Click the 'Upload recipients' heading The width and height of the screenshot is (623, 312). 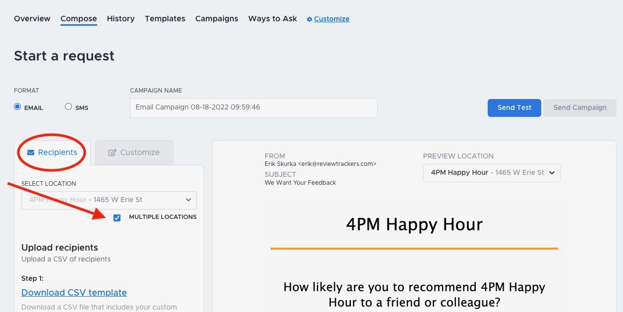point(59,248)
